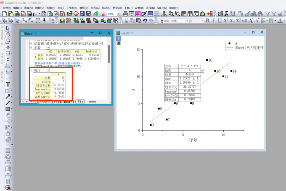This screenshot has width=286, height=191.
Task: Click the add new column icon
Action: click(x=210, y=14)
